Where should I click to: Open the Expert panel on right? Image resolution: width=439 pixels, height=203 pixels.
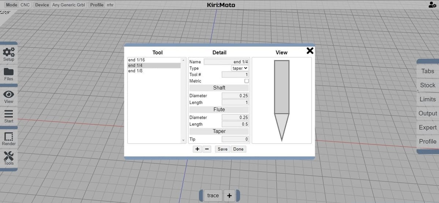tap(428, 128)
